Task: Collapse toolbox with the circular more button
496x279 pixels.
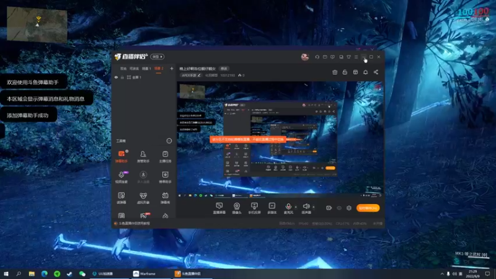Action: tap(169, 141)
